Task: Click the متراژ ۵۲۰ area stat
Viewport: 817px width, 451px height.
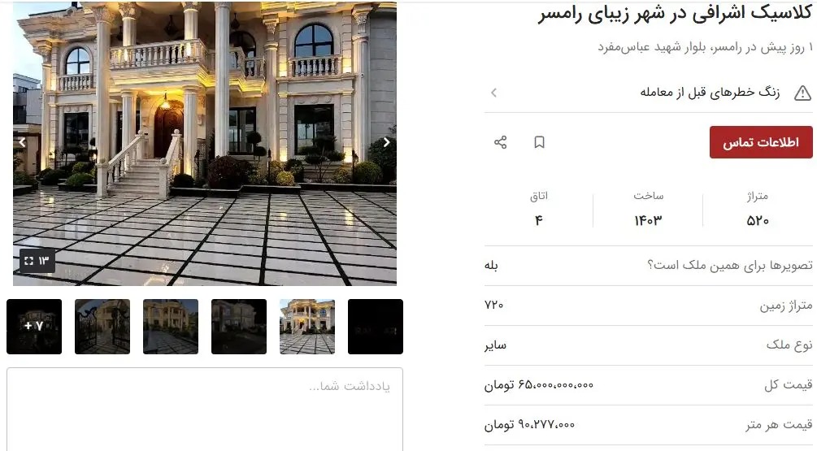Action: [757, 210]
